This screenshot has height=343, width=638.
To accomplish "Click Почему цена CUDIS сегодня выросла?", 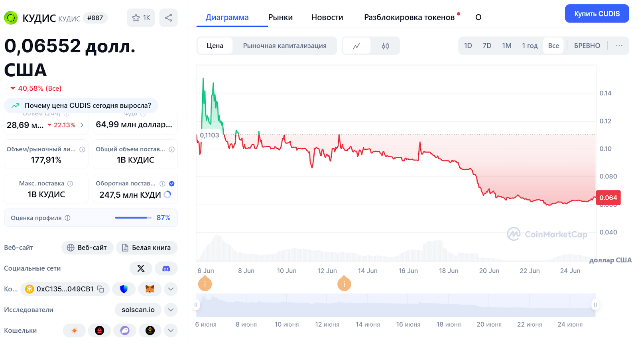I will tap(81, 105).
